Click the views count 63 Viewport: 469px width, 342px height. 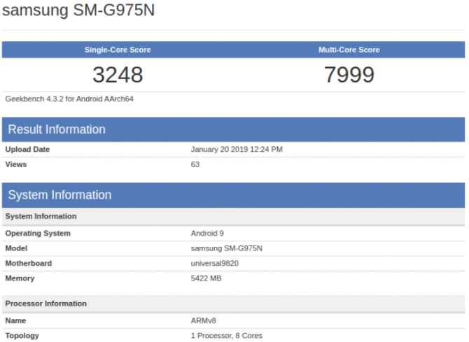[x=195, y=164]
